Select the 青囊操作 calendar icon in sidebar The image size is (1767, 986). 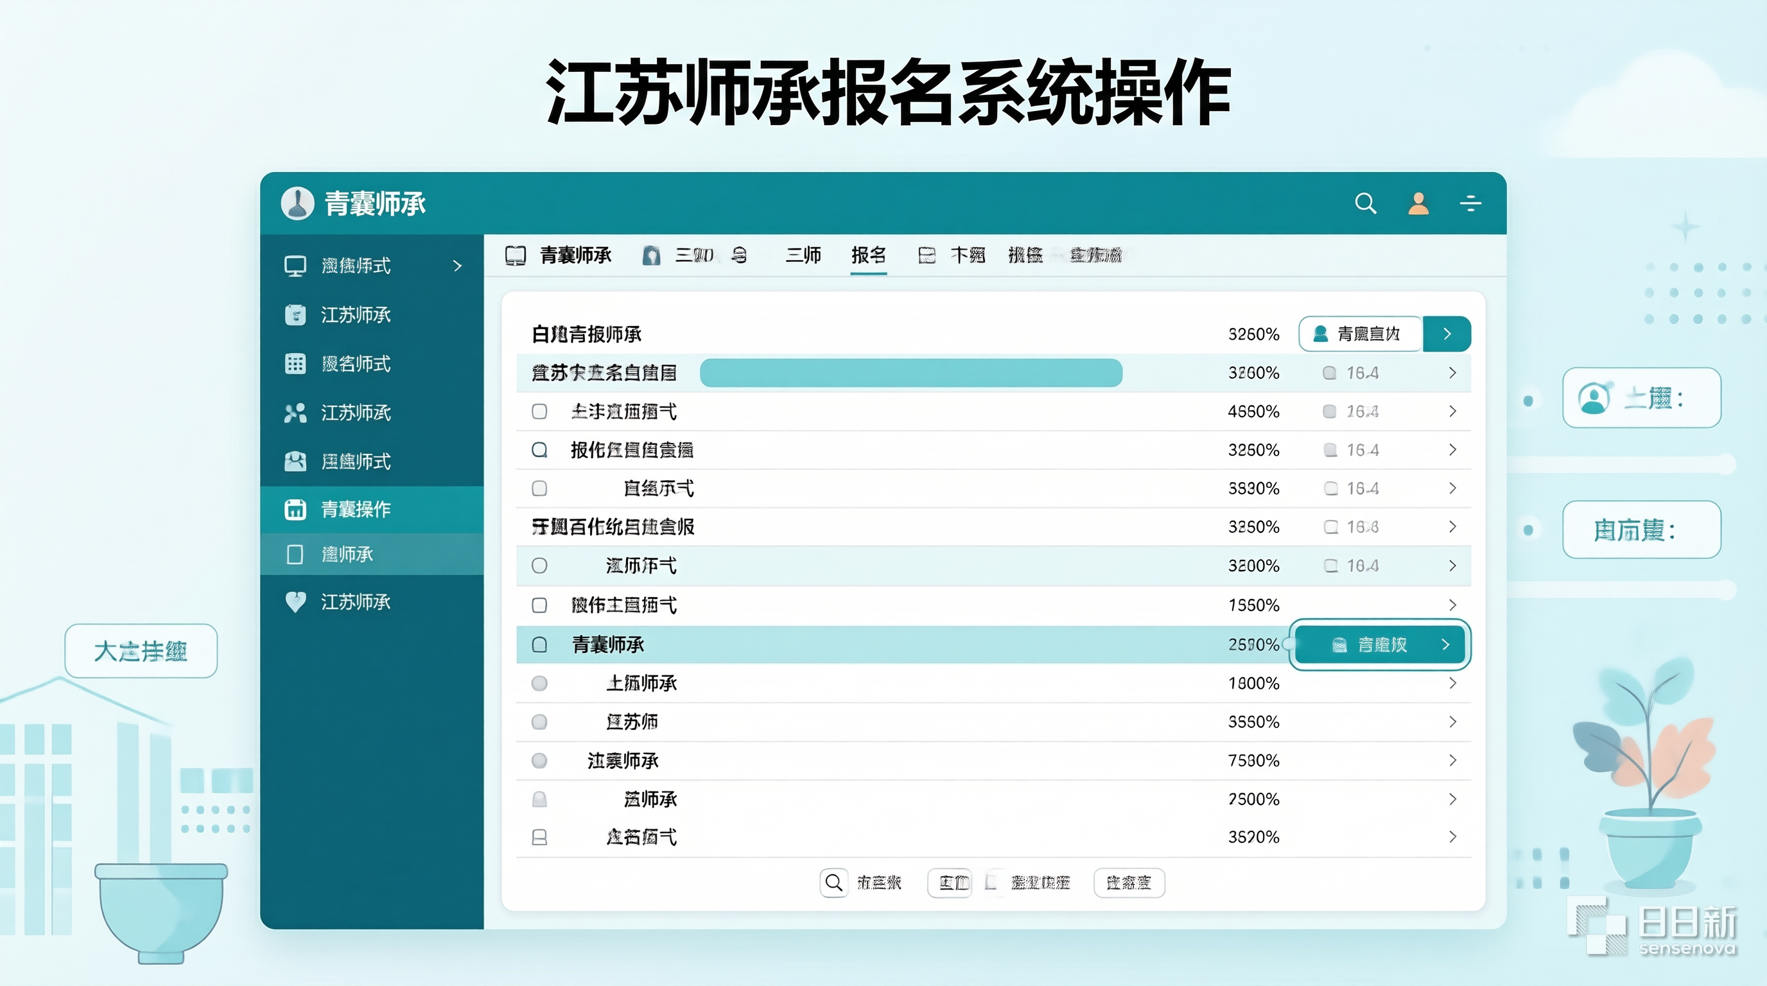click(x=295, y=510)
